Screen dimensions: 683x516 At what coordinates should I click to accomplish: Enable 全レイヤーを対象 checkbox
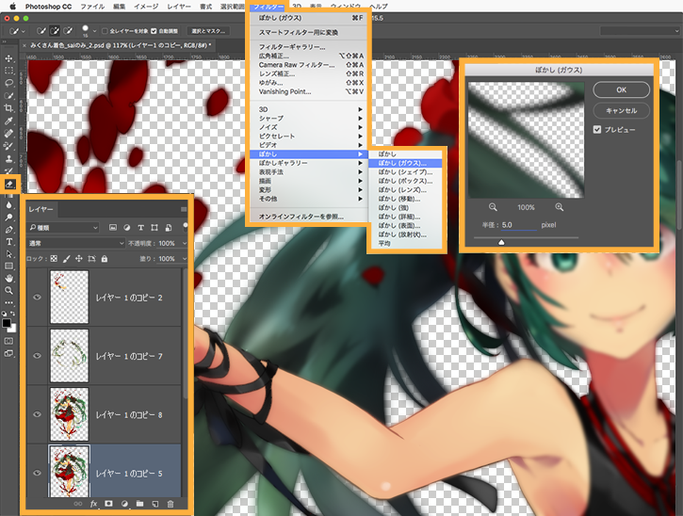105,31
